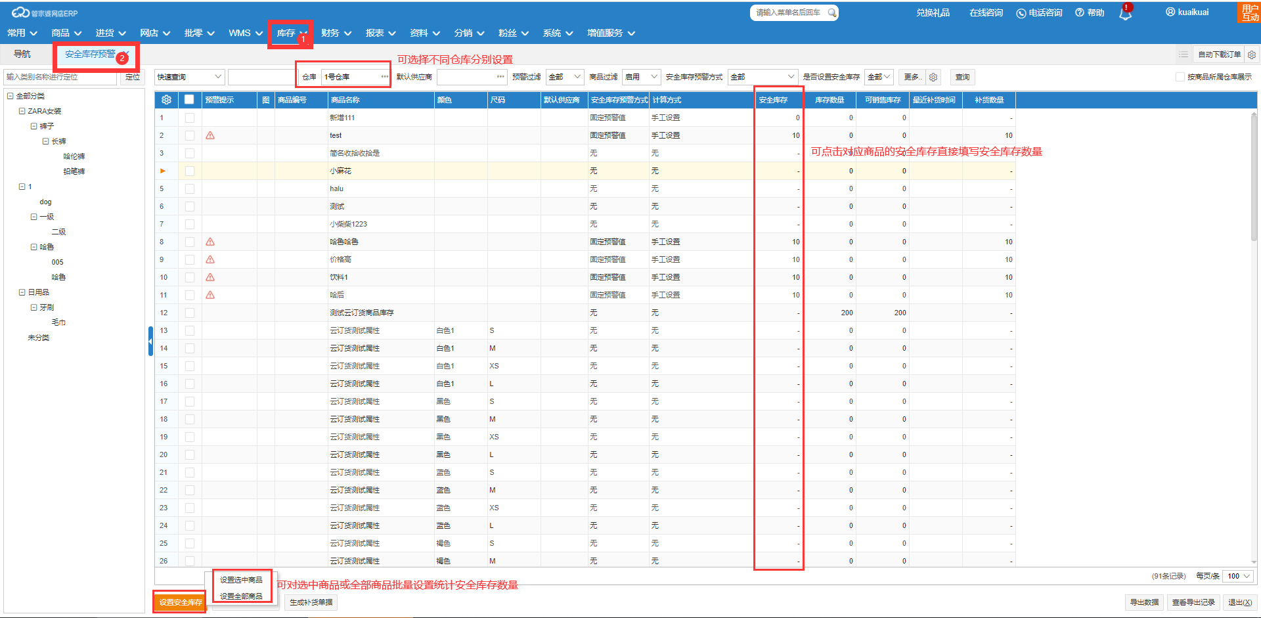Select 设置选中商品 from popup menu
This screenshot has height=618, width=1261.
(241, 580)
